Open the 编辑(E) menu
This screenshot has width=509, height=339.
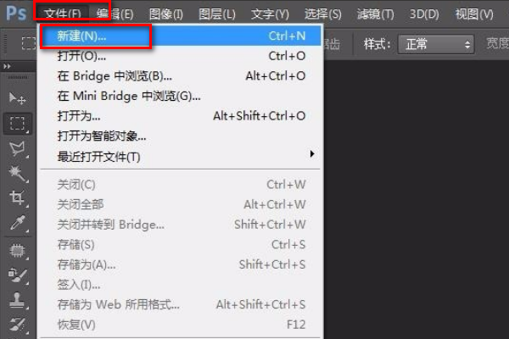coord(115,14)
